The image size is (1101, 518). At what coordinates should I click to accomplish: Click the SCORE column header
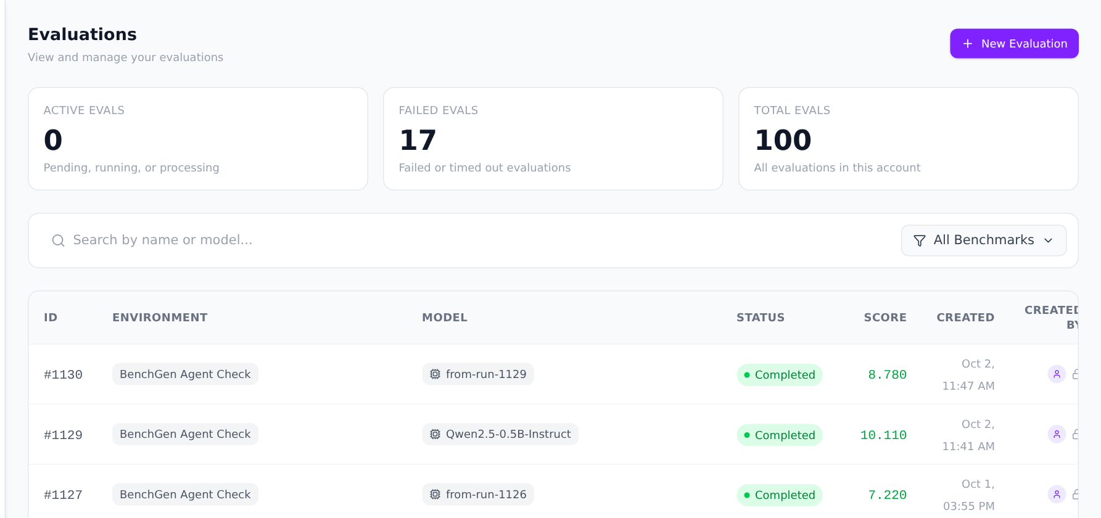click(885, 318)
